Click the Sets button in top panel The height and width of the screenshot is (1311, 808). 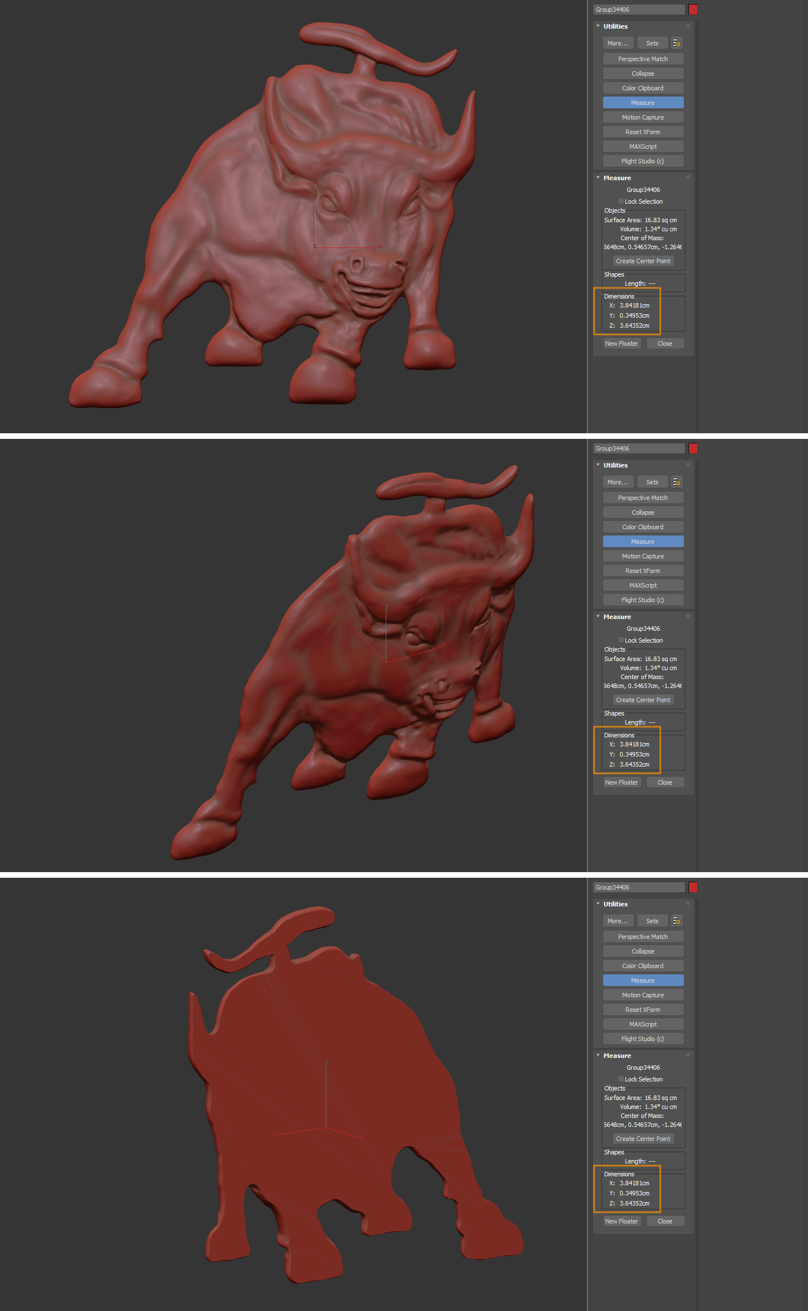(652, 43)
